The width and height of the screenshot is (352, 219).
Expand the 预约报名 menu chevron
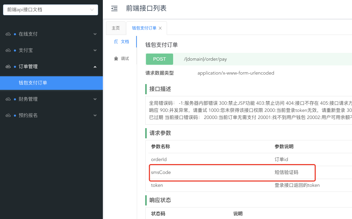click(95, 116)
